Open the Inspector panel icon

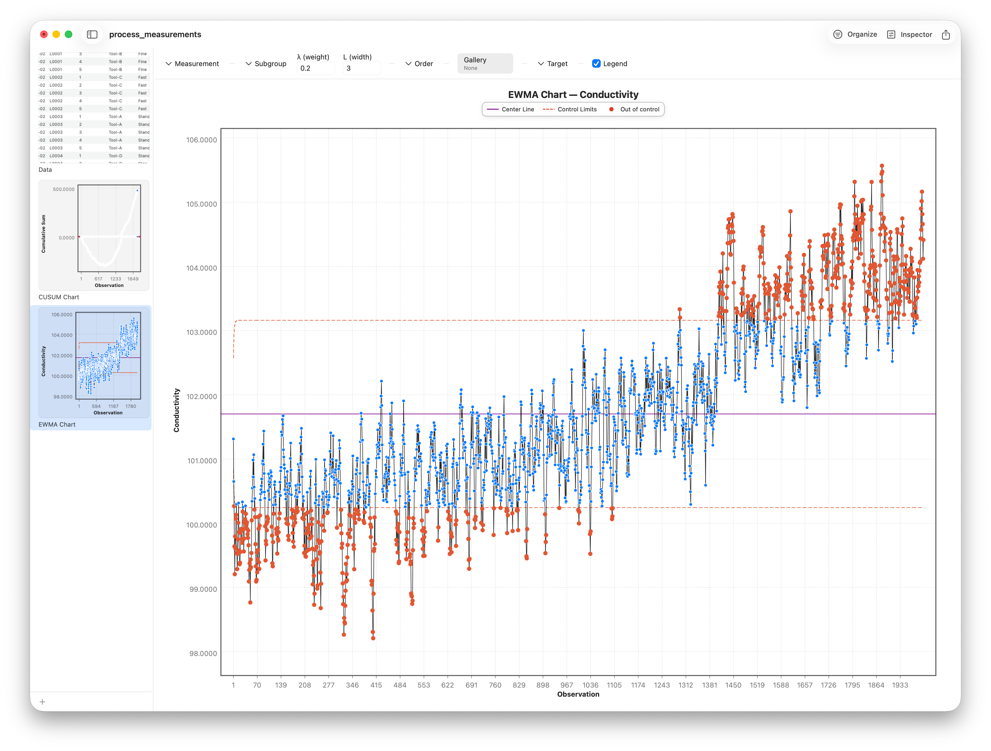(891, 35)
